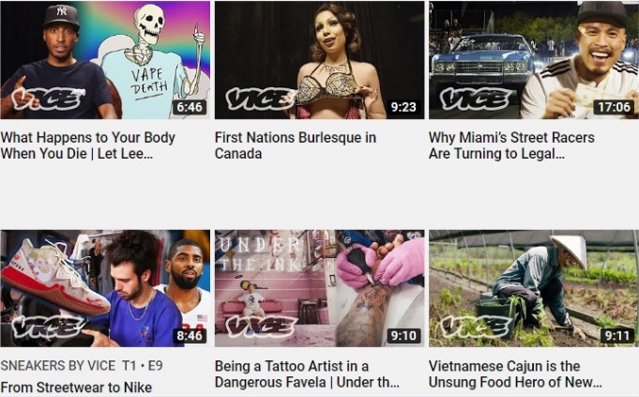Open 'Being a Tattoo Artist in a Dangerous Favela' title
This screenshot has width=639, height=397.
coord(307,374)
